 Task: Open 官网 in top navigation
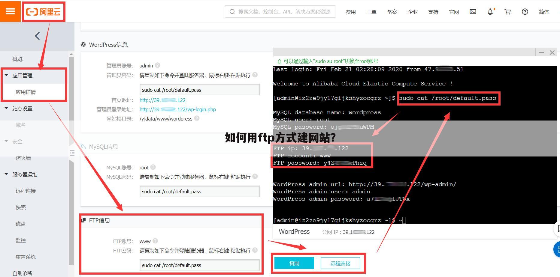pyautogui.click(x=454, y=12)
